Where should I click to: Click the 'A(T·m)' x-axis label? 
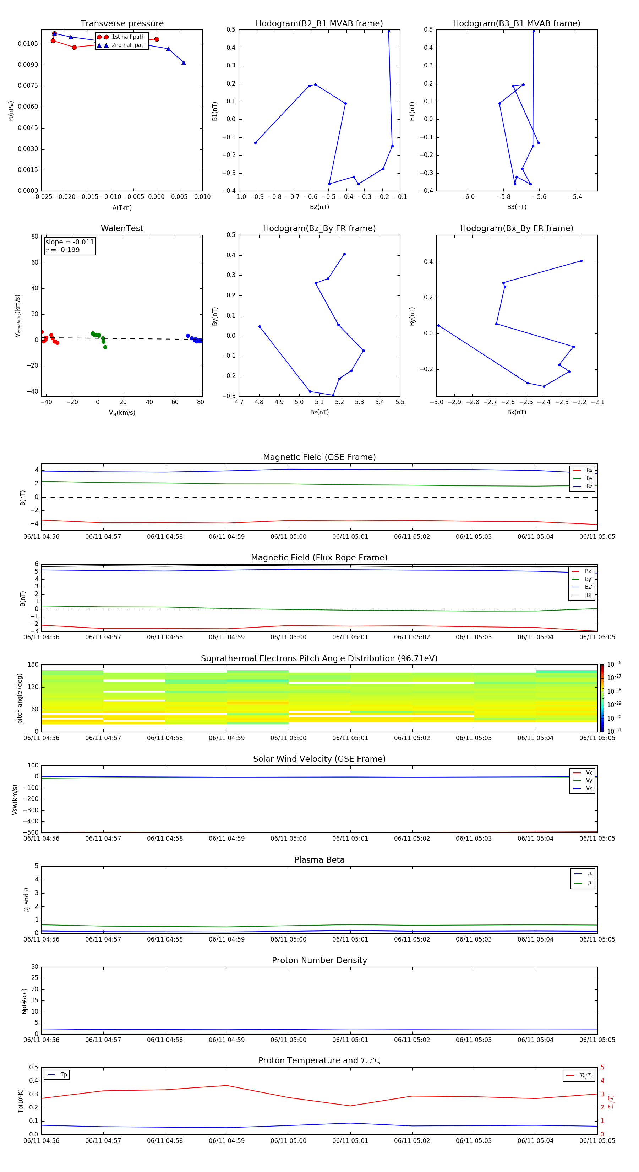pyautogui.click(x=122, y=207)
